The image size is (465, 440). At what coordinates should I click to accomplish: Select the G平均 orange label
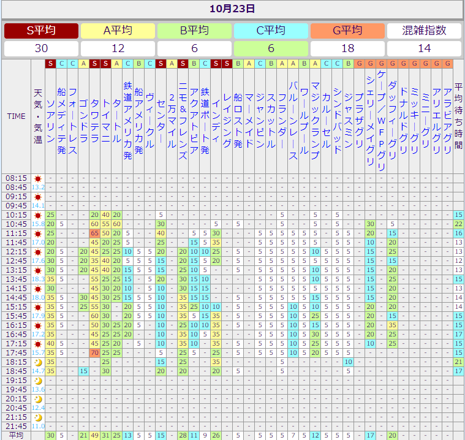tap(347, 31)
